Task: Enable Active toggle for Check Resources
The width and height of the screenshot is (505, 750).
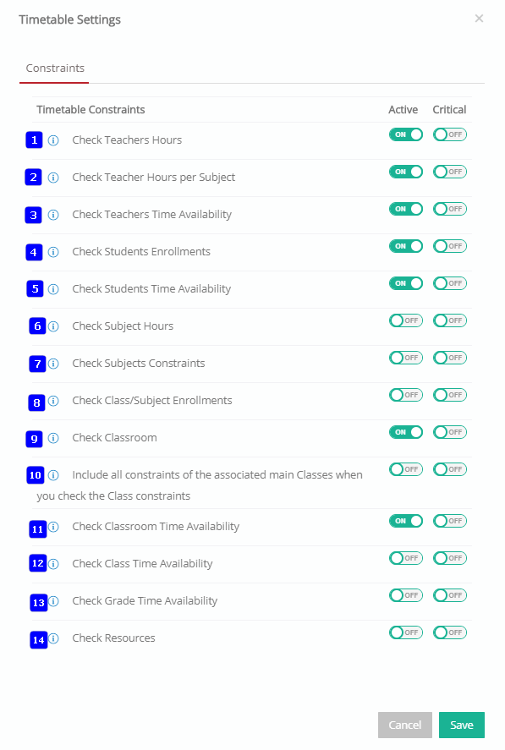Action: [x=406, y=632]
